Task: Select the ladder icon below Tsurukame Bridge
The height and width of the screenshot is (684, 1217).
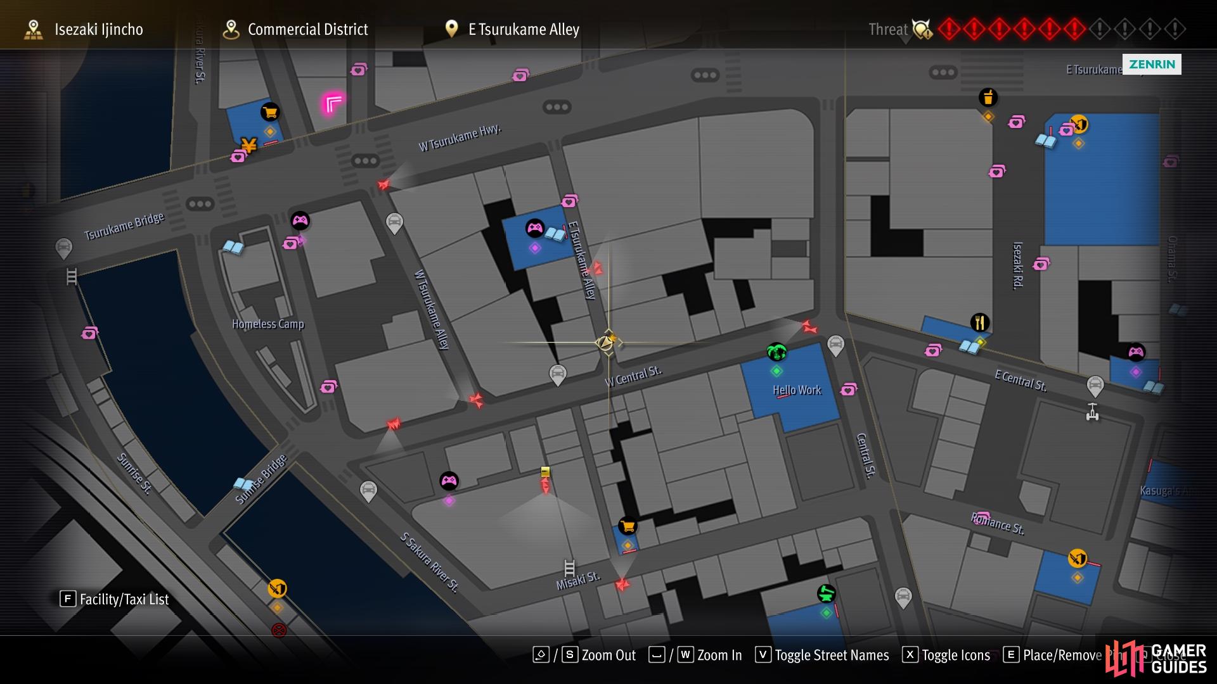Action: [x=72, y=277]
